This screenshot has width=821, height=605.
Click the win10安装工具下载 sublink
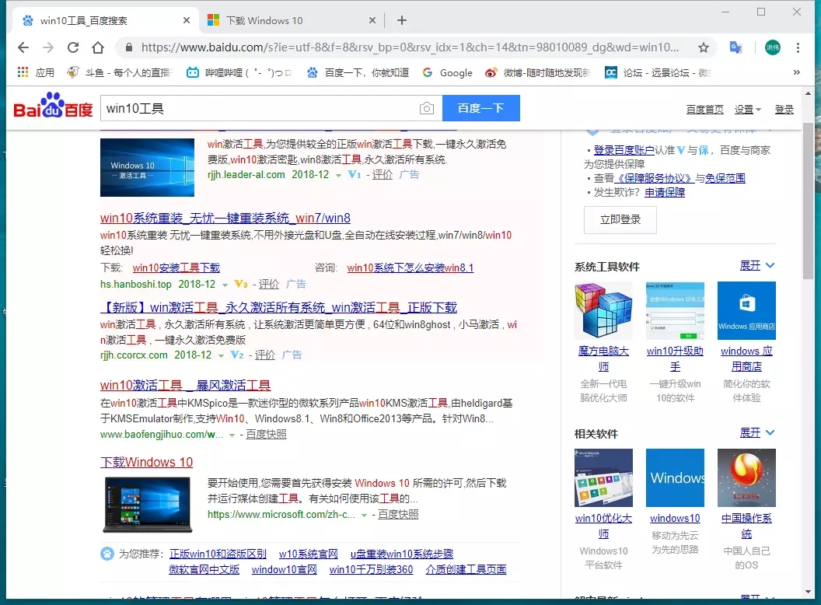[176, 268]
